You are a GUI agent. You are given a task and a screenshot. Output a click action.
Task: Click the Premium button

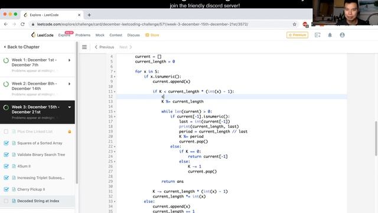tap(297, 35)
